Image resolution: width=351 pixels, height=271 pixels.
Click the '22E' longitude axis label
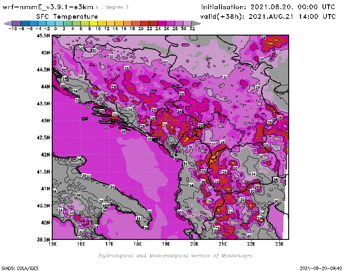[x=251, y=244]
